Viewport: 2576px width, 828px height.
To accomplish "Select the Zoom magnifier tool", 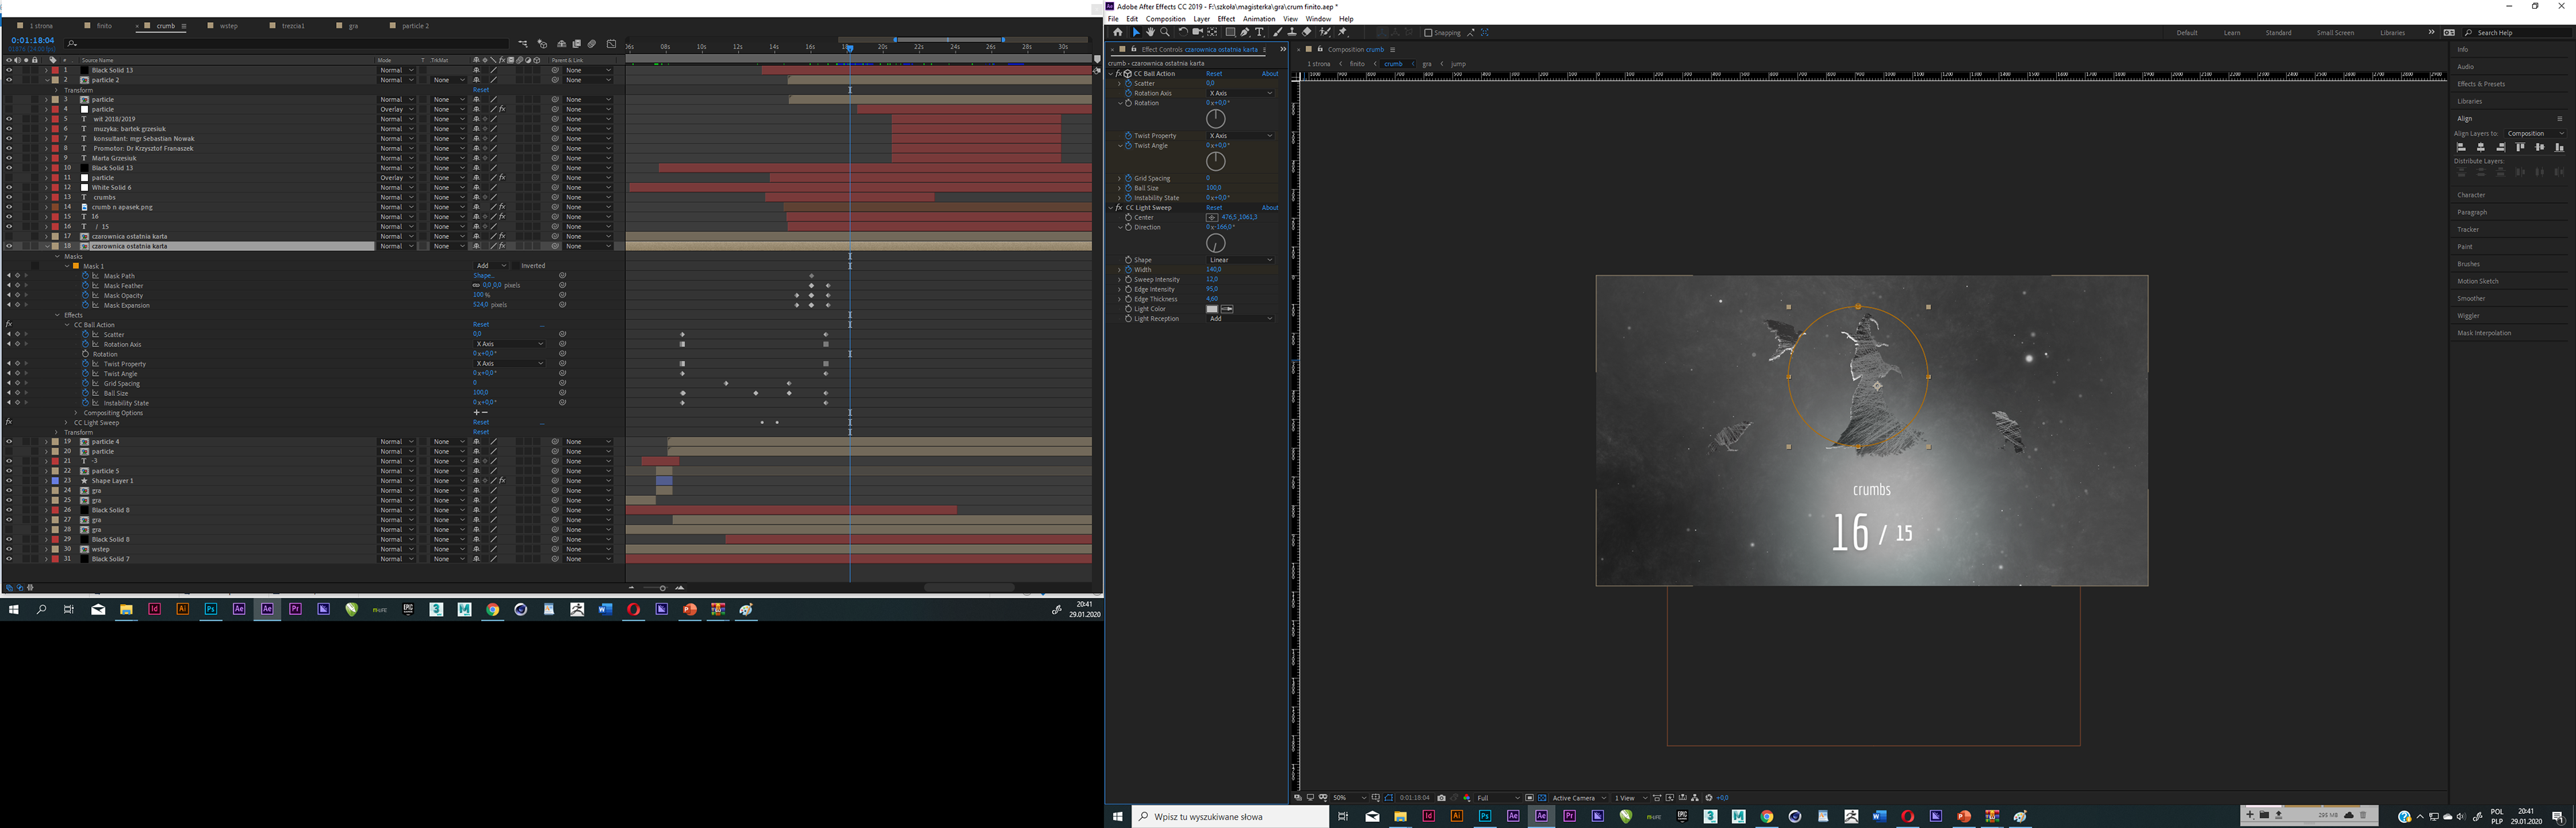I will point(1165,33).
